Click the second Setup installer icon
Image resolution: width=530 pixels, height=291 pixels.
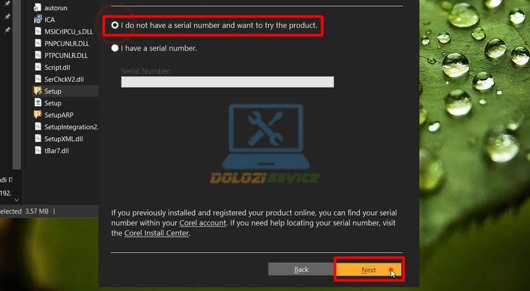38,103
